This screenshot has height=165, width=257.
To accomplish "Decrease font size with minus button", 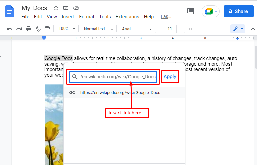I will tap(159, 29).
